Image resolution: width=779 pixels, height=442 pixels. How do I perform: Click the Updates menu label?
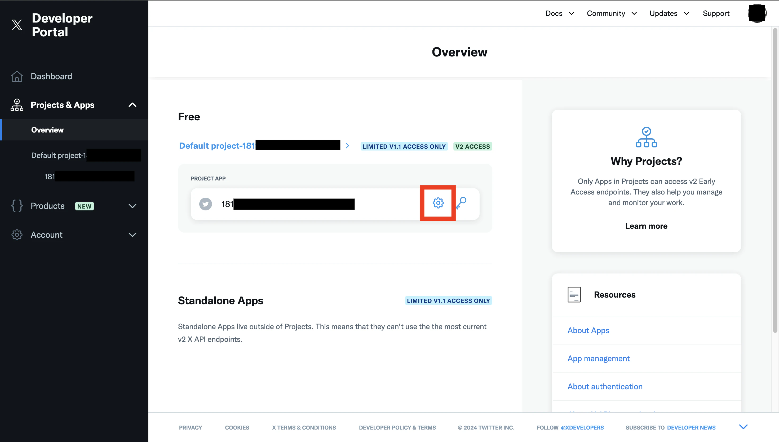click(663, 13)
